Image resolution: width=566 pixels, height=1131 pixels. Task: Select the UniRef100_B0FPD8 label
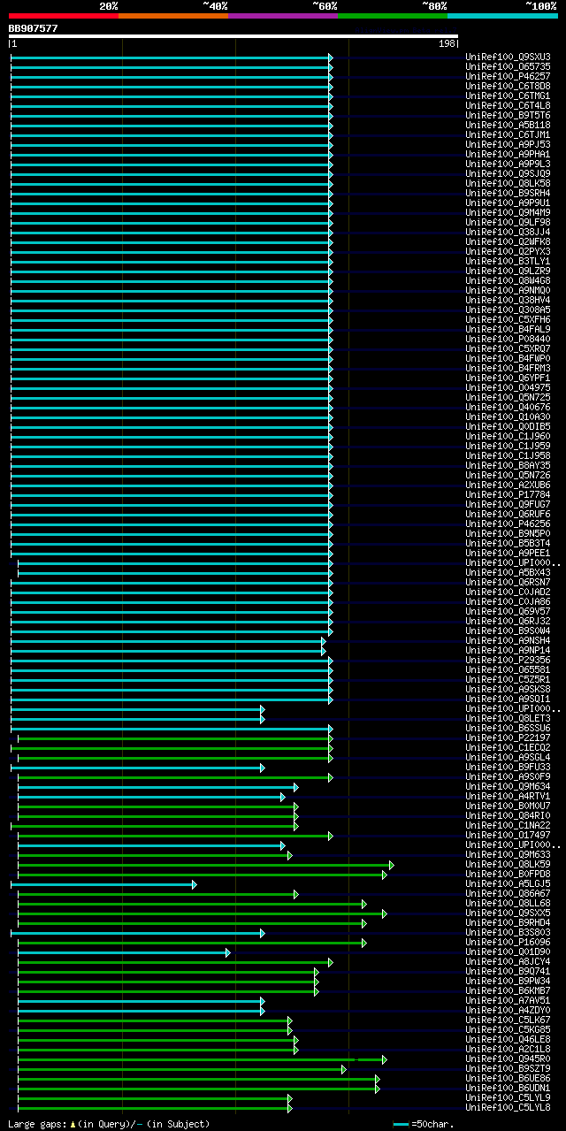(x=508, y=874)
